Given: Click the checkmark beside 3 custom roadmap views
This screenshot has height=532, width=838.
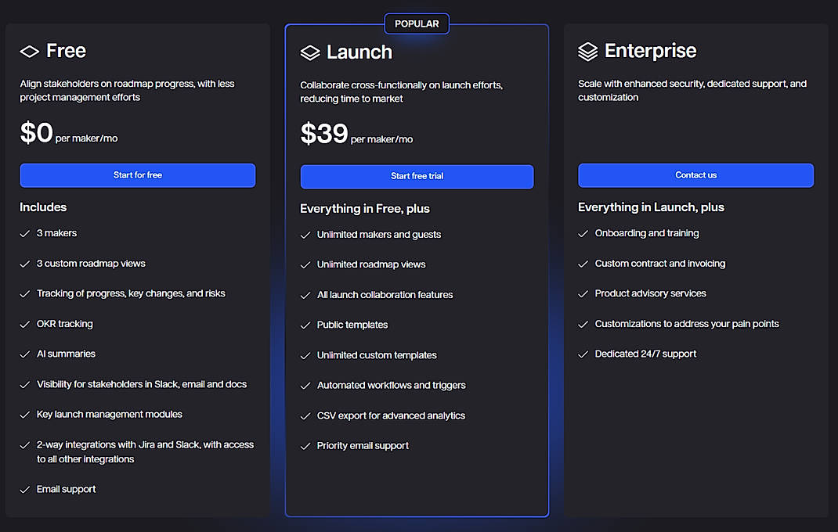Looking at the screenshot, I should (x=24, y=264).
